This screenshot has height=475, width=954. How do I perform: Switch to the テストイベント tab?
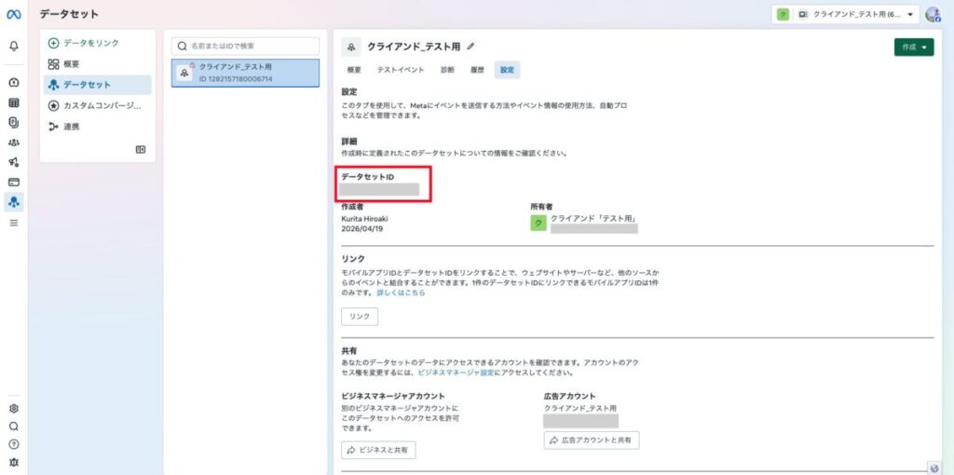pos(400,70)
